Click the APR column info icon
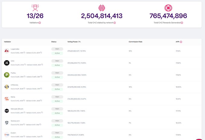 coord(181,42)
